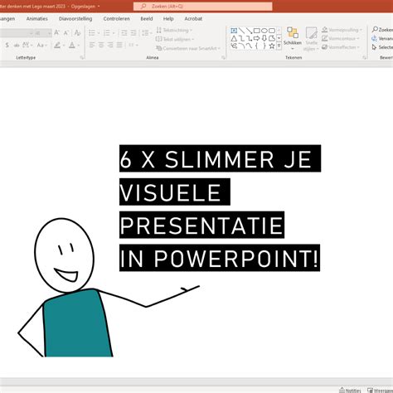Open the text columns dropdown
393x393 pixels.
133,45
